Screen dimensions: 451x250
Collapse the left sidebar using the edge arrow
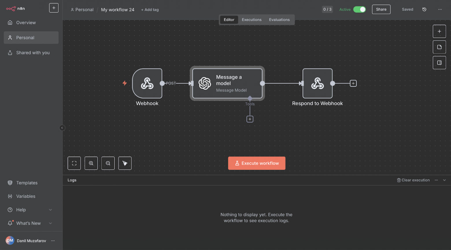point(62,128)
